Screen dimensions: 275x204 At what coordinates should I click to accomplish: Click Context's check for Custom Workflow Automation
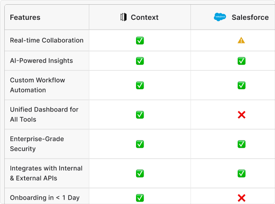click(140, 85)
